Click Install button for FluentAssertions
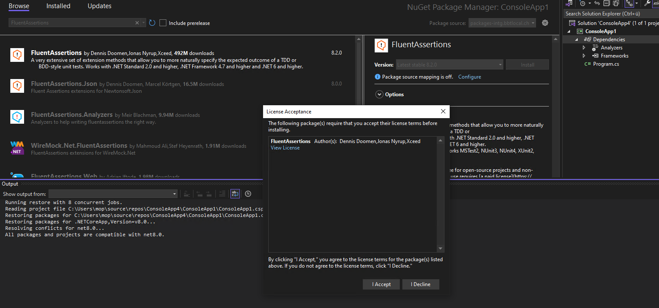 (x=527, y=65)
